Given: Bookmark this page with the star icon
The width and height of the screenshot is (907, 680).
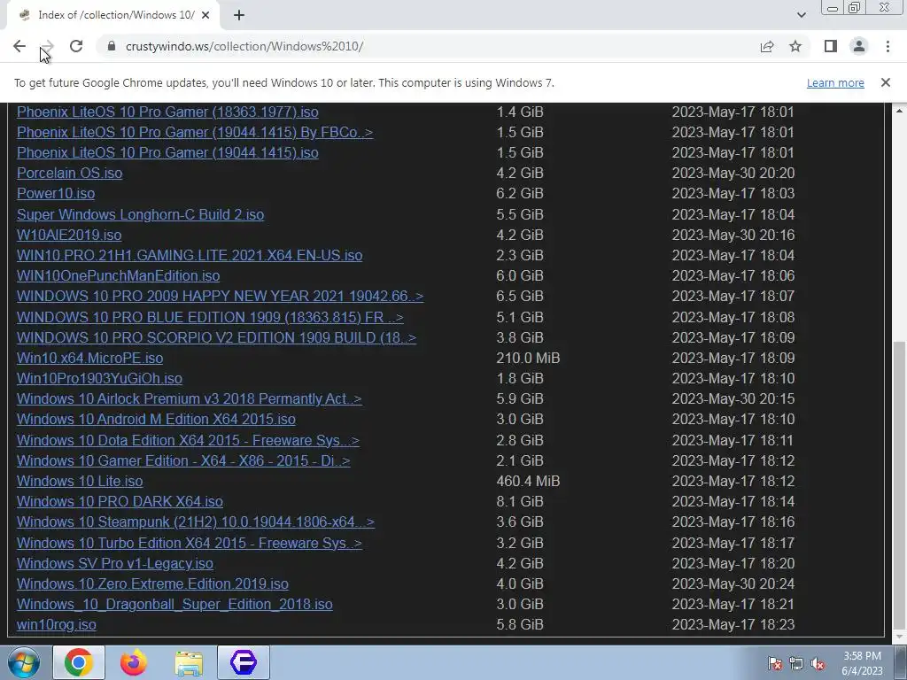Looking at the screenshot, I should coord(795,46).
